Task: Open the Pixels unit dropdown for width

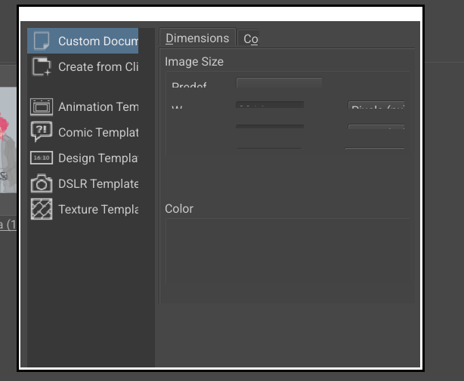Action: click(376, 107)
